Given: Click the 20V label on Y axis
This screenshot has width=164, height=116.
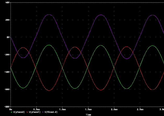Looking at the screenshot, I should pos(7,20).
